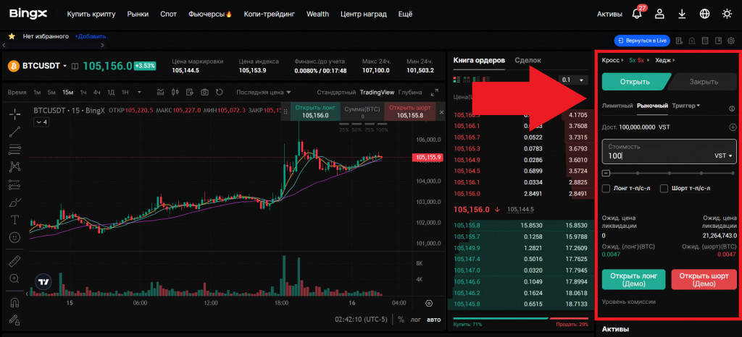Click the favorites star icon
This screenshot has width=742, height=337.
point(12,36)
